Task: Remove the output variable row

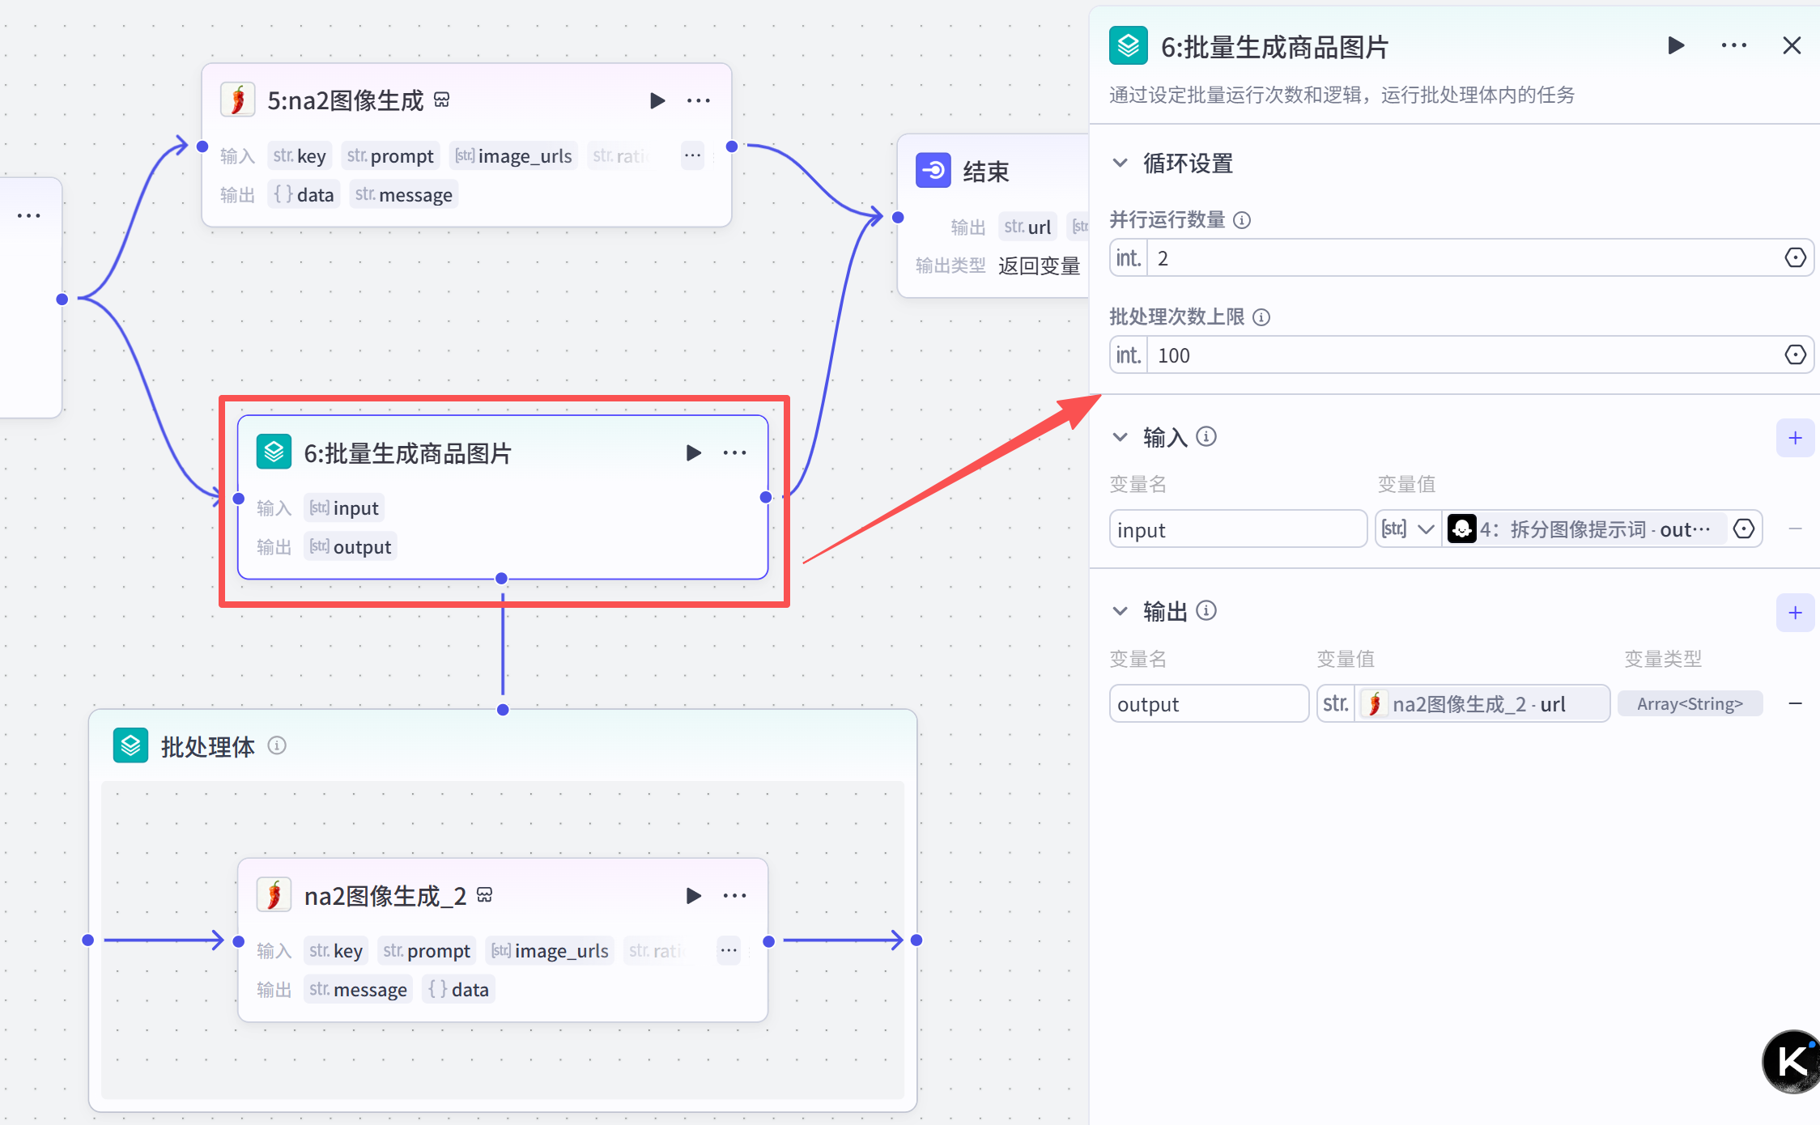Action: pyautogui.click(x=1795, y=704)
